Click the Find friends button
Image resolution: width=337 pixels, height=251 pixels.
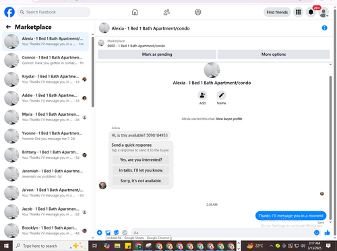click(277, 12)
